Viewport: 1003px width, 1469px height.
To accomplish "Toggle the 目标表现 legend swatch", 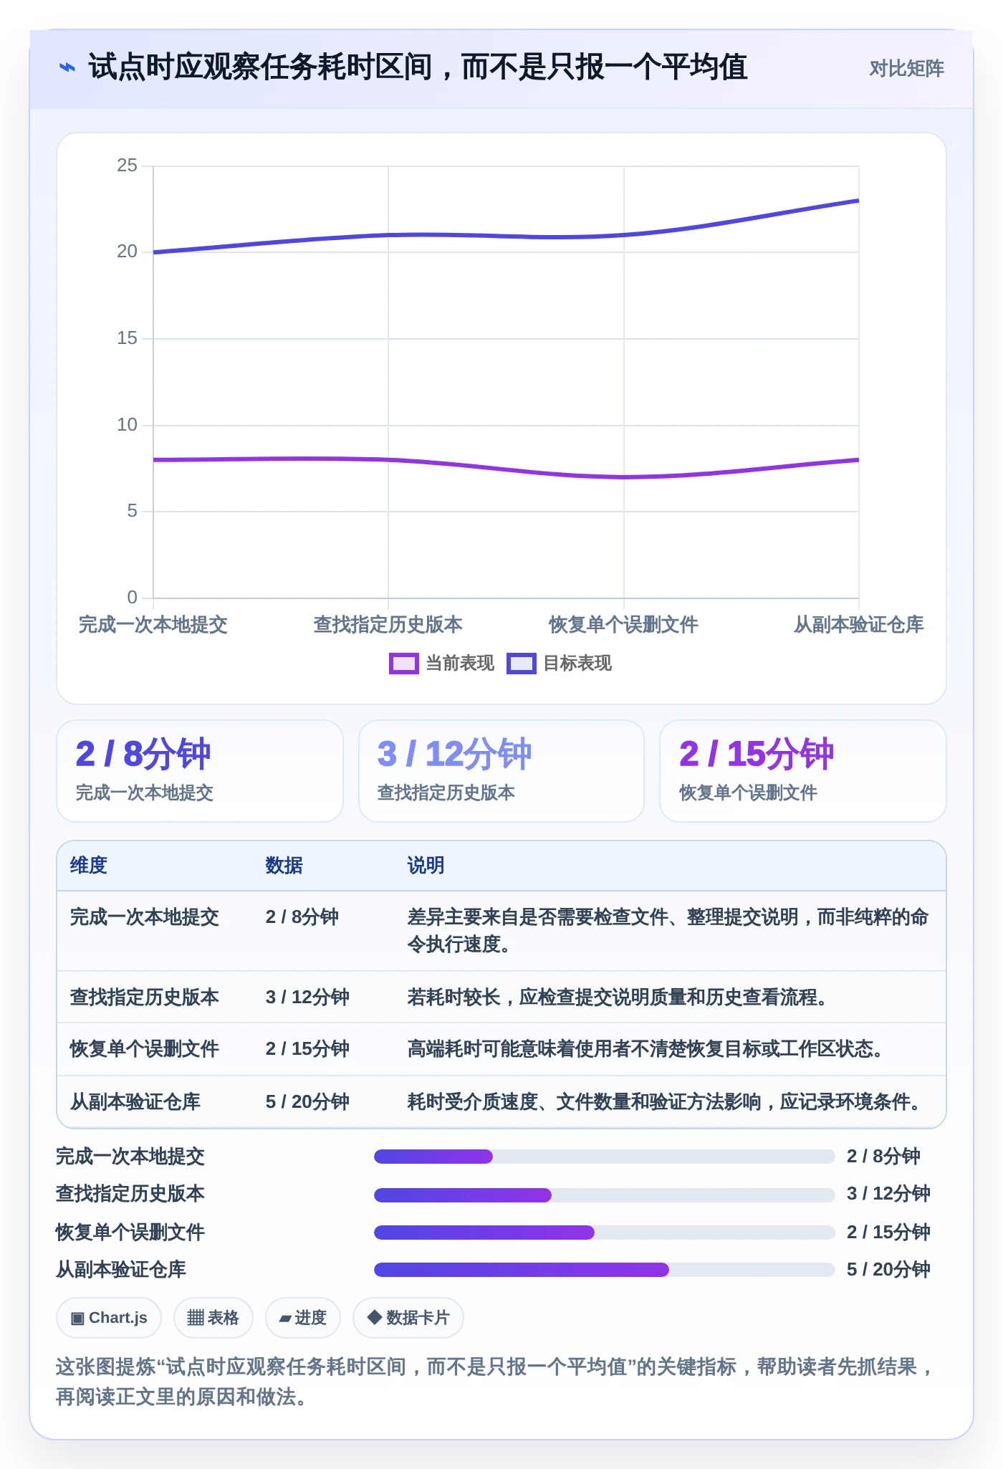I will (521, 664).
